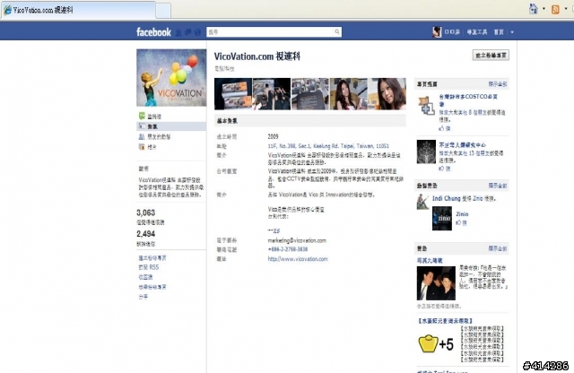This screenshot has height=373, width=574.
Task: Click the facebook logo
Action: (x=153, y=32)
